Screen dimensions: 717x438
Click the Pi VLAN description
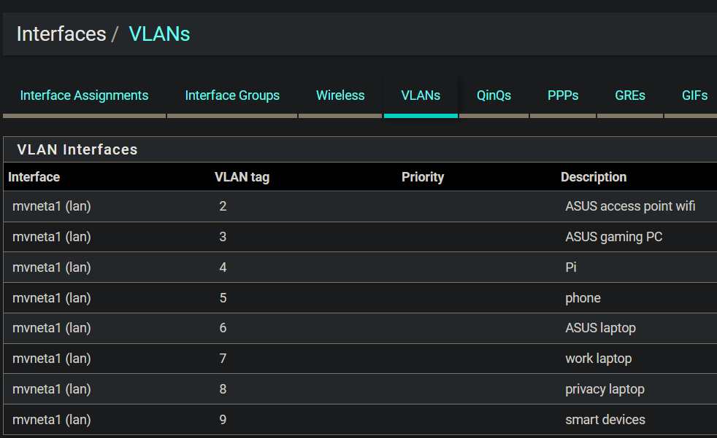click(571, 267)
